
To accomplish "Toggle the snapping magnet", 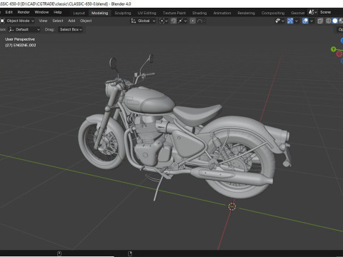I will 174,21.
